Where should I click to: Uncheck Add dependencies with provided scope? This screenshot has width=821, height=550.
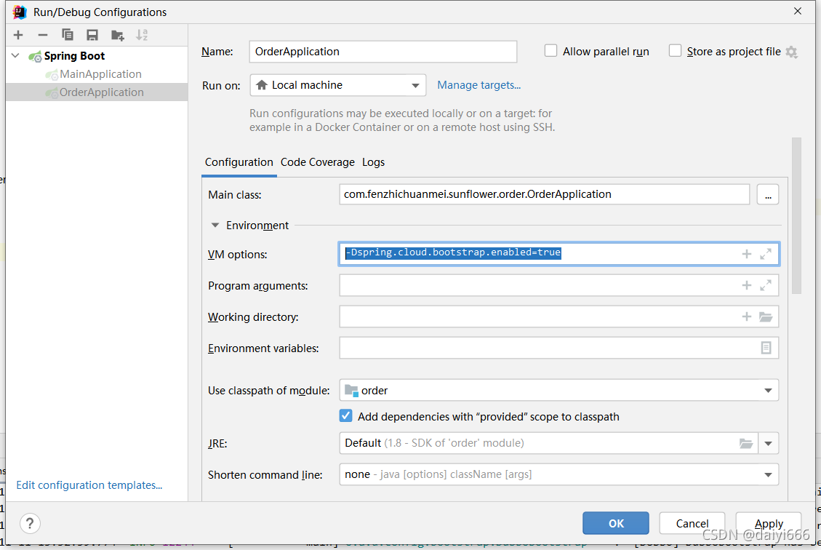pos(345,416)
